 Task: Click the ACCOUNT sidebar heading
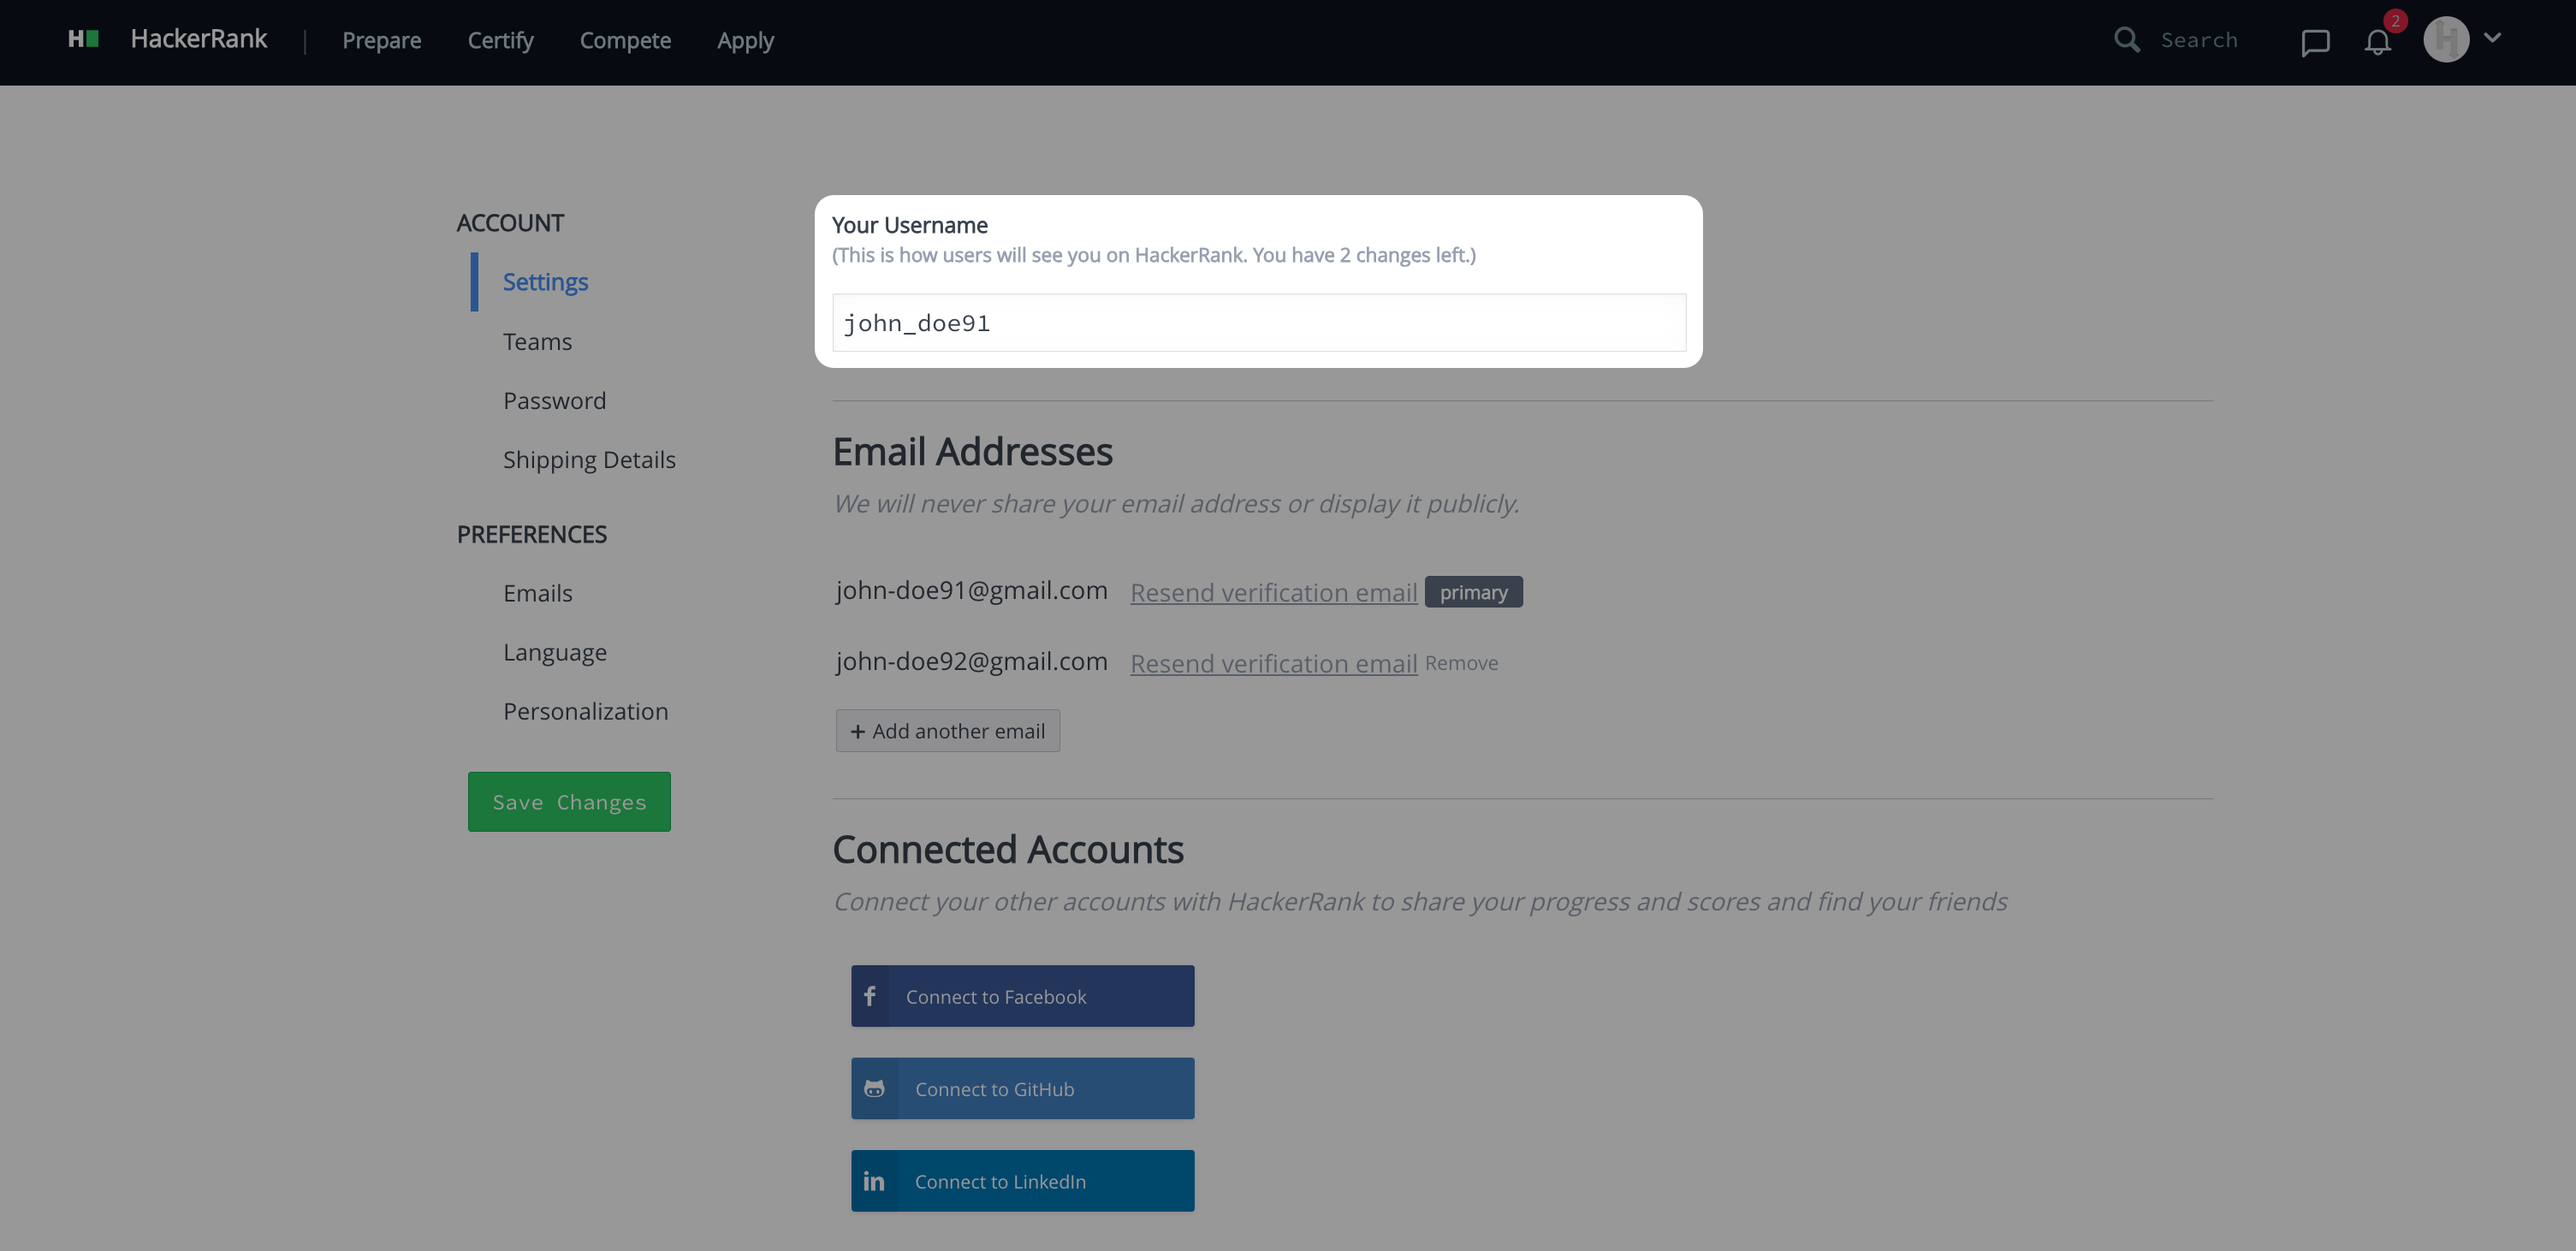pyautogui.click(x=511, y=223)
